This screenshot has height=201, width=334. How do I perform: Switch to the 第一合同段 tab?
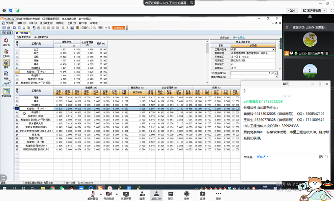(x=22, y=33)
